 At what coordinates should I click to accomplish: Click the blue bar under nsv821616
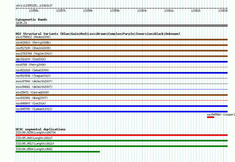click(x=121, y=73)
